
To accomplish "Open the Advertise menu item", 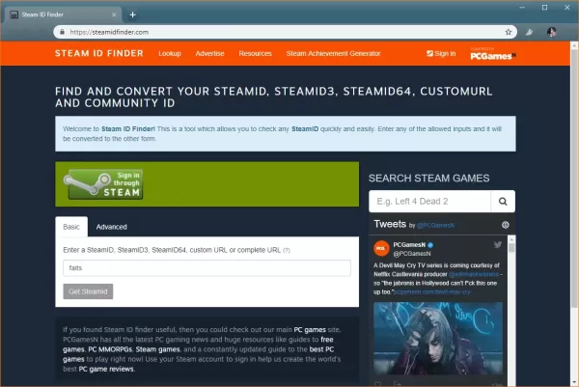I will [209, 53].
